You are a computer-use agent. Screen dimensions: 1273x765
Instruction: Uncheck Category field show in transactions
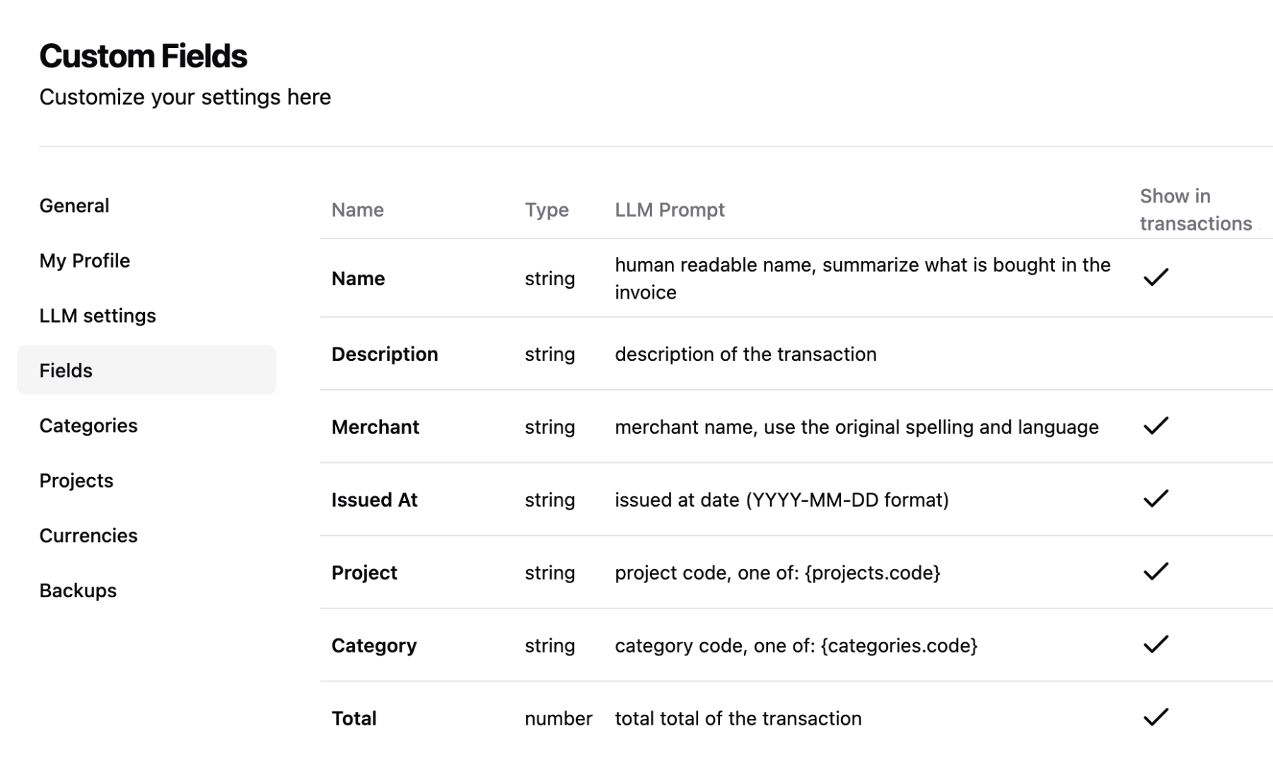[1156, 645]
